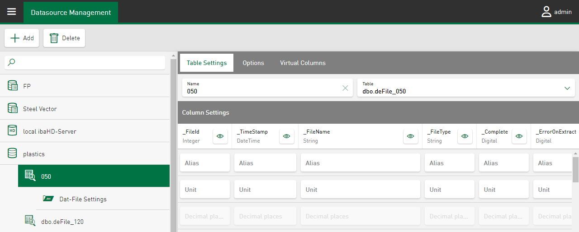This screenshot has height=232, width=579.
Task: Toggle visibility of _TimeStamp column
Action: tap(287, 136)
